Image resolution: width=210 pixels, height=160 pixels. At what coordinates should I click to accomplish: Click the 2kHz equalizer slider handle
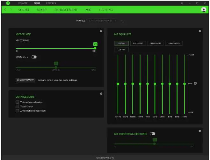(155, 84)
